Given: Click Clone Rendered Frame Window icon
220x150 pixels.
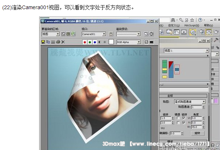Looking at the screenshot, I should click(x=53, y=42).
